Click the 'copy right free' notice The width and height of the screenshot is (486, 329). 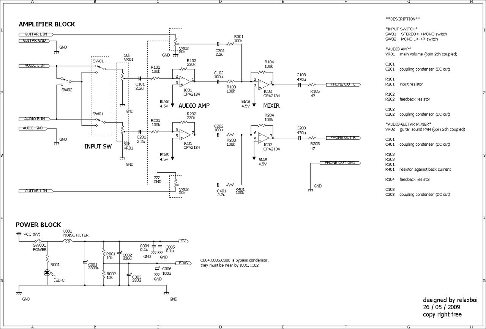coord(442,315)
